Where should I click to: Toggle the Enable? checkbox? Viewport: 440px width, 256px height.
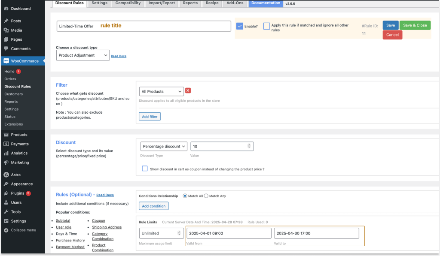click(x=239, y=26)
